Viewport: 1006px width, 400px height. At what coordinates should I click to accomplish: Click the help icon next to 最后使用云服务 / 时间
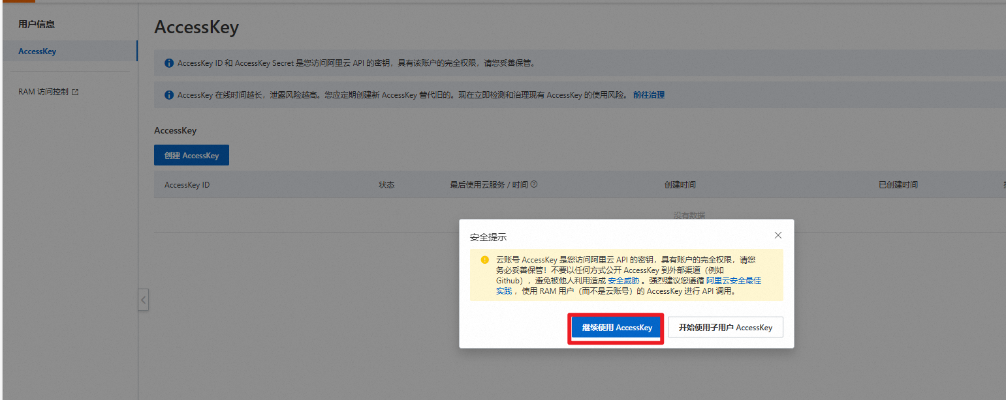coord(534,184)
